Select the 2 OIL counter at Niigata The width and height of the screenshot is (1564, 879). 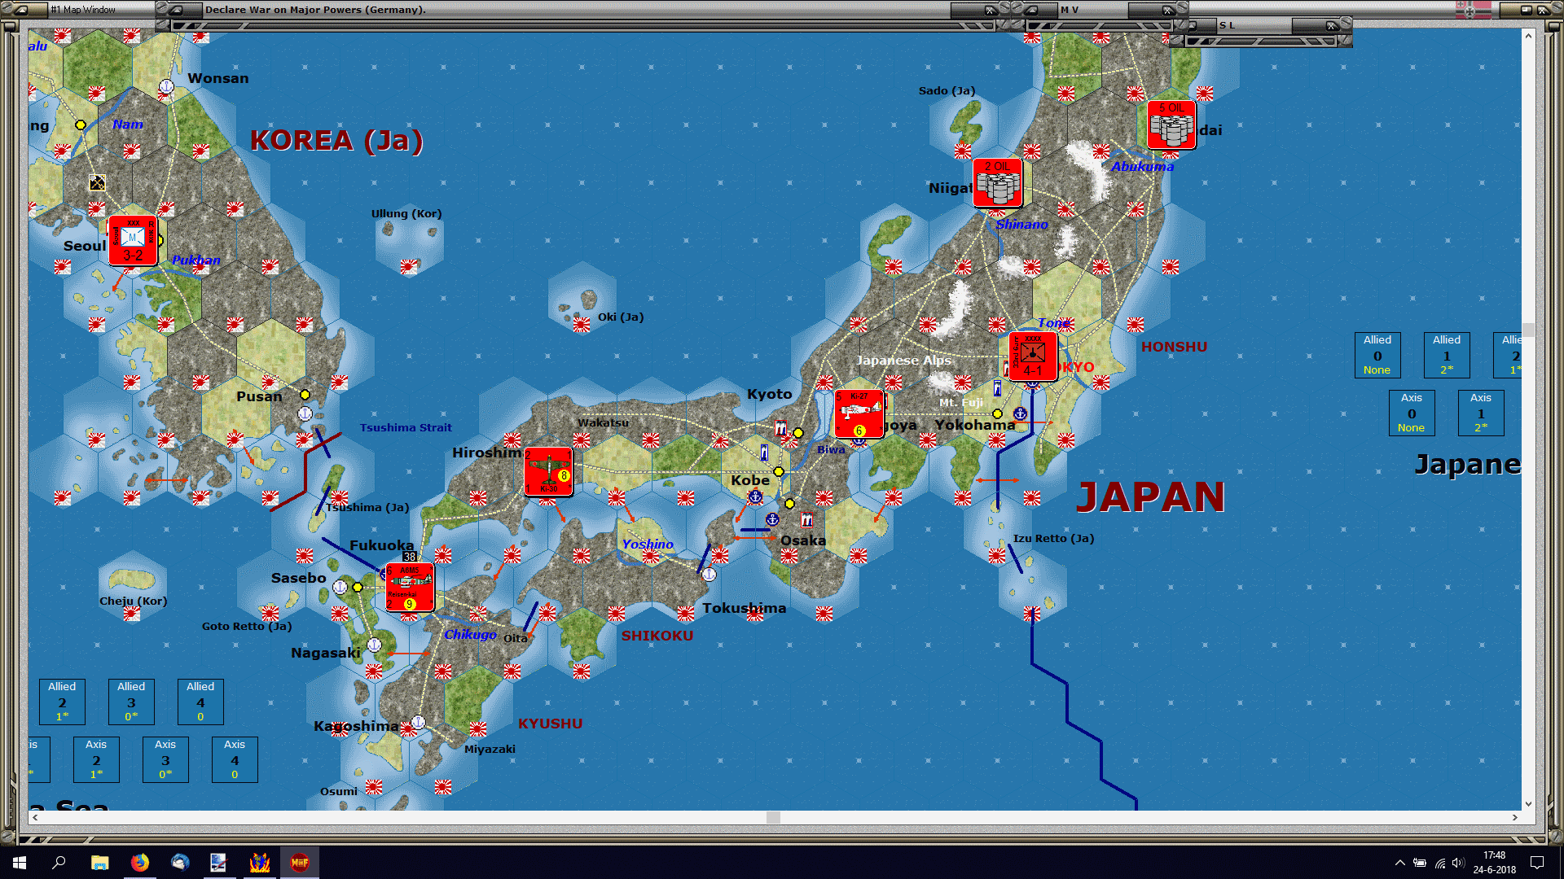click(997, 183)
